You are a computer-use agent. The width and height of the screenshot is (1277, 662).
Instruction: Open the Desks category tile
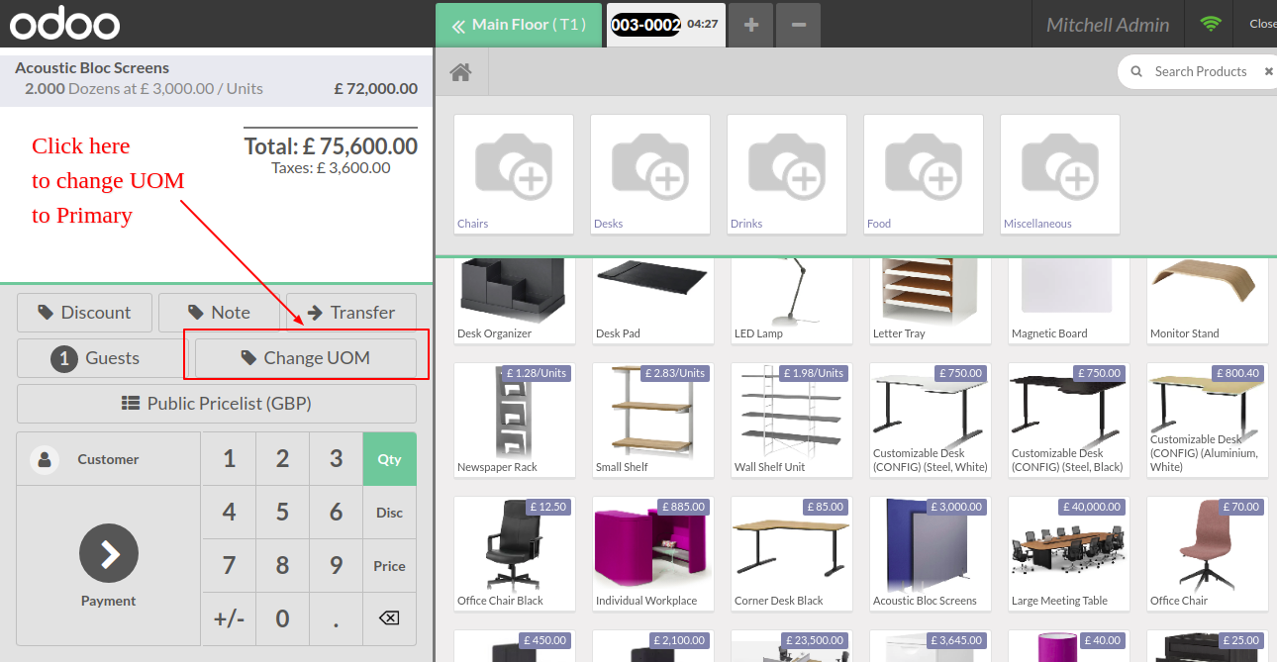(650, 174)
